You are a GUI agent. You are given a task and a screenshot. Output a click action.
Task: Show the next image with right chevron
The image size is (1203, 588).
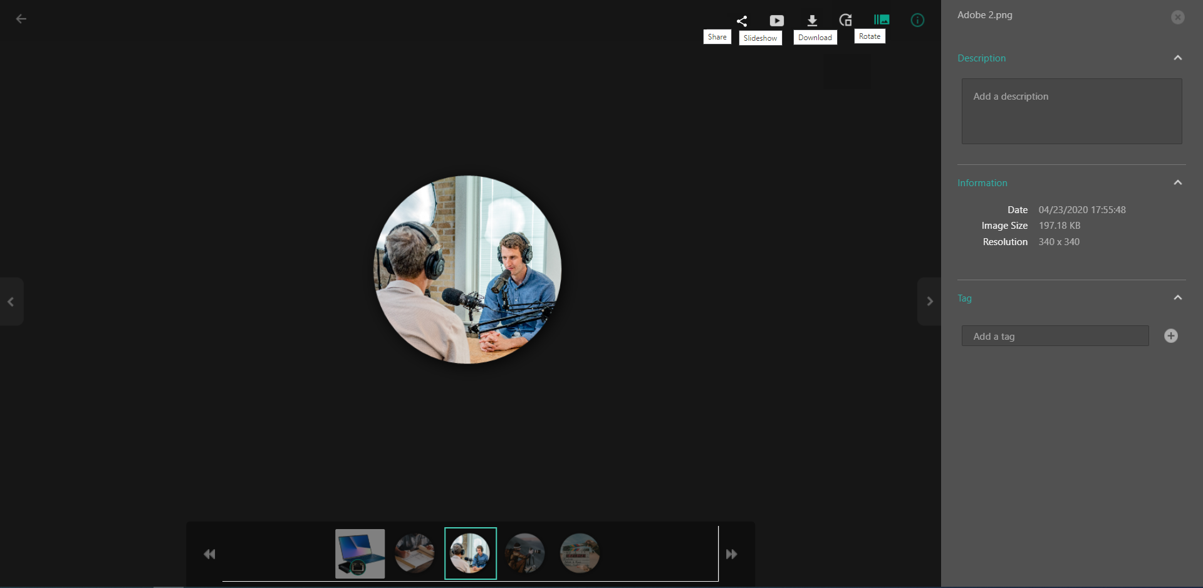click(930, 302)
